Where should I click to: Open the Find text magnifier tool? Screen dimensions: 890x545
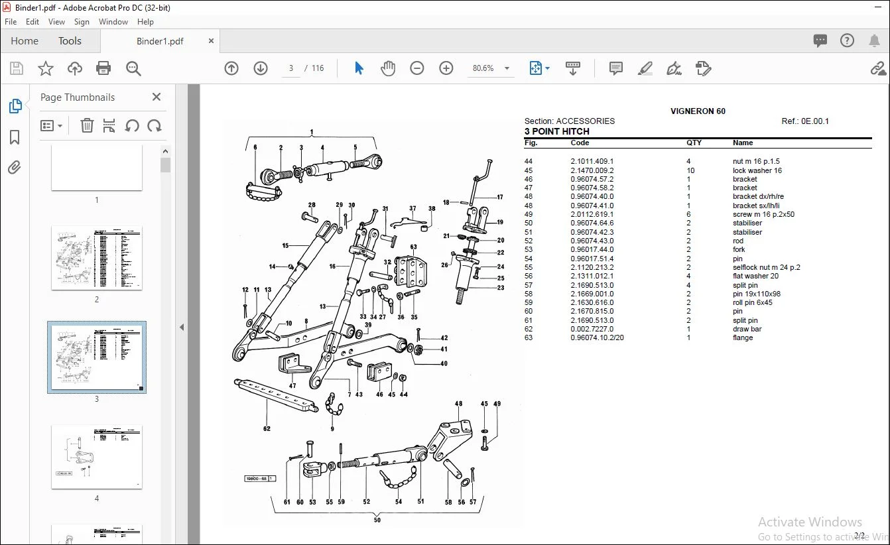tap(133, 68)
